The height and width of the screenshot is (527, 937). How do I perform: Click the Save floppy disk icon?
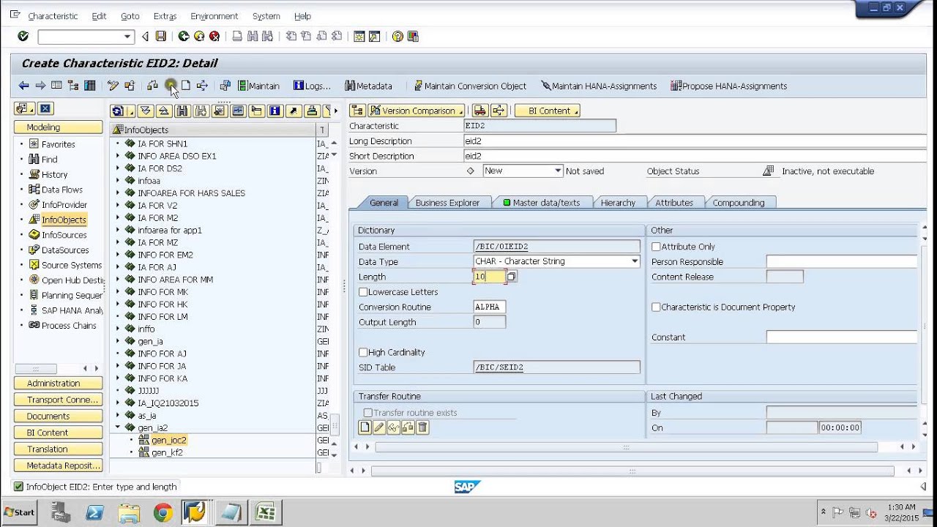coord(161,36)
